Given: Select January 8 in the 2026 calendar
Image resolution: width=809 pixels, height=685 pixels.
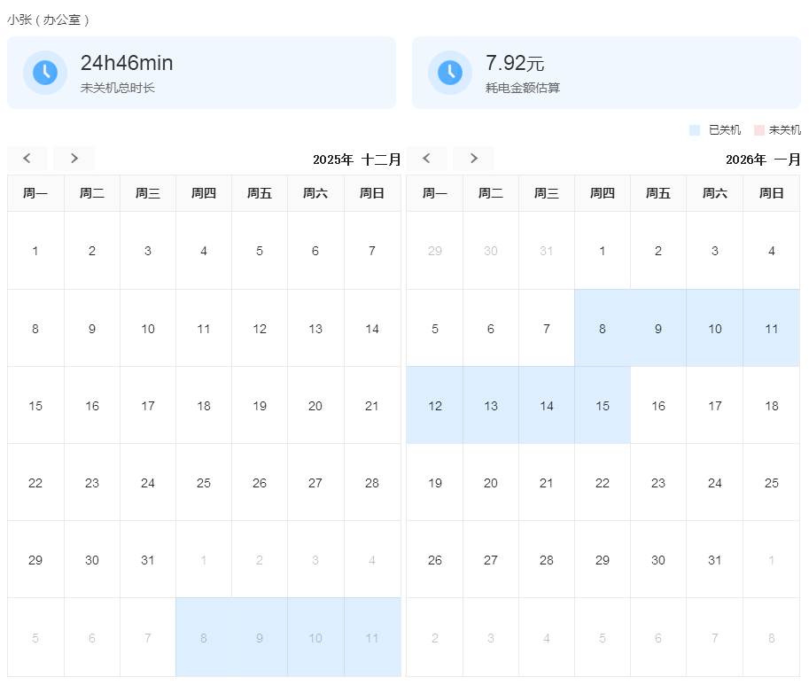Looking at the screenshot, I should pyautogui.click(x=603, y=329).
